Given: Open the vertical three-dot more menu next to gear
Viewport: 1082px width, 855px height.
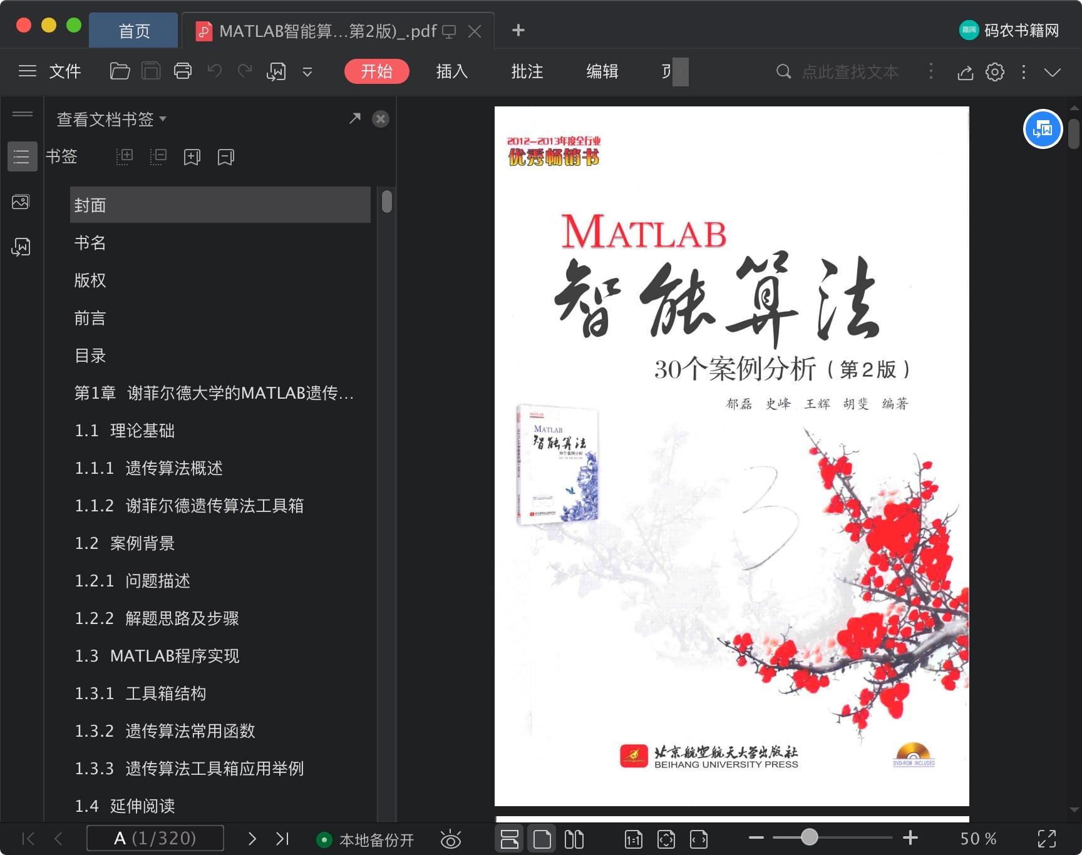Looking at the screenshot, I should coord(1024,72).
